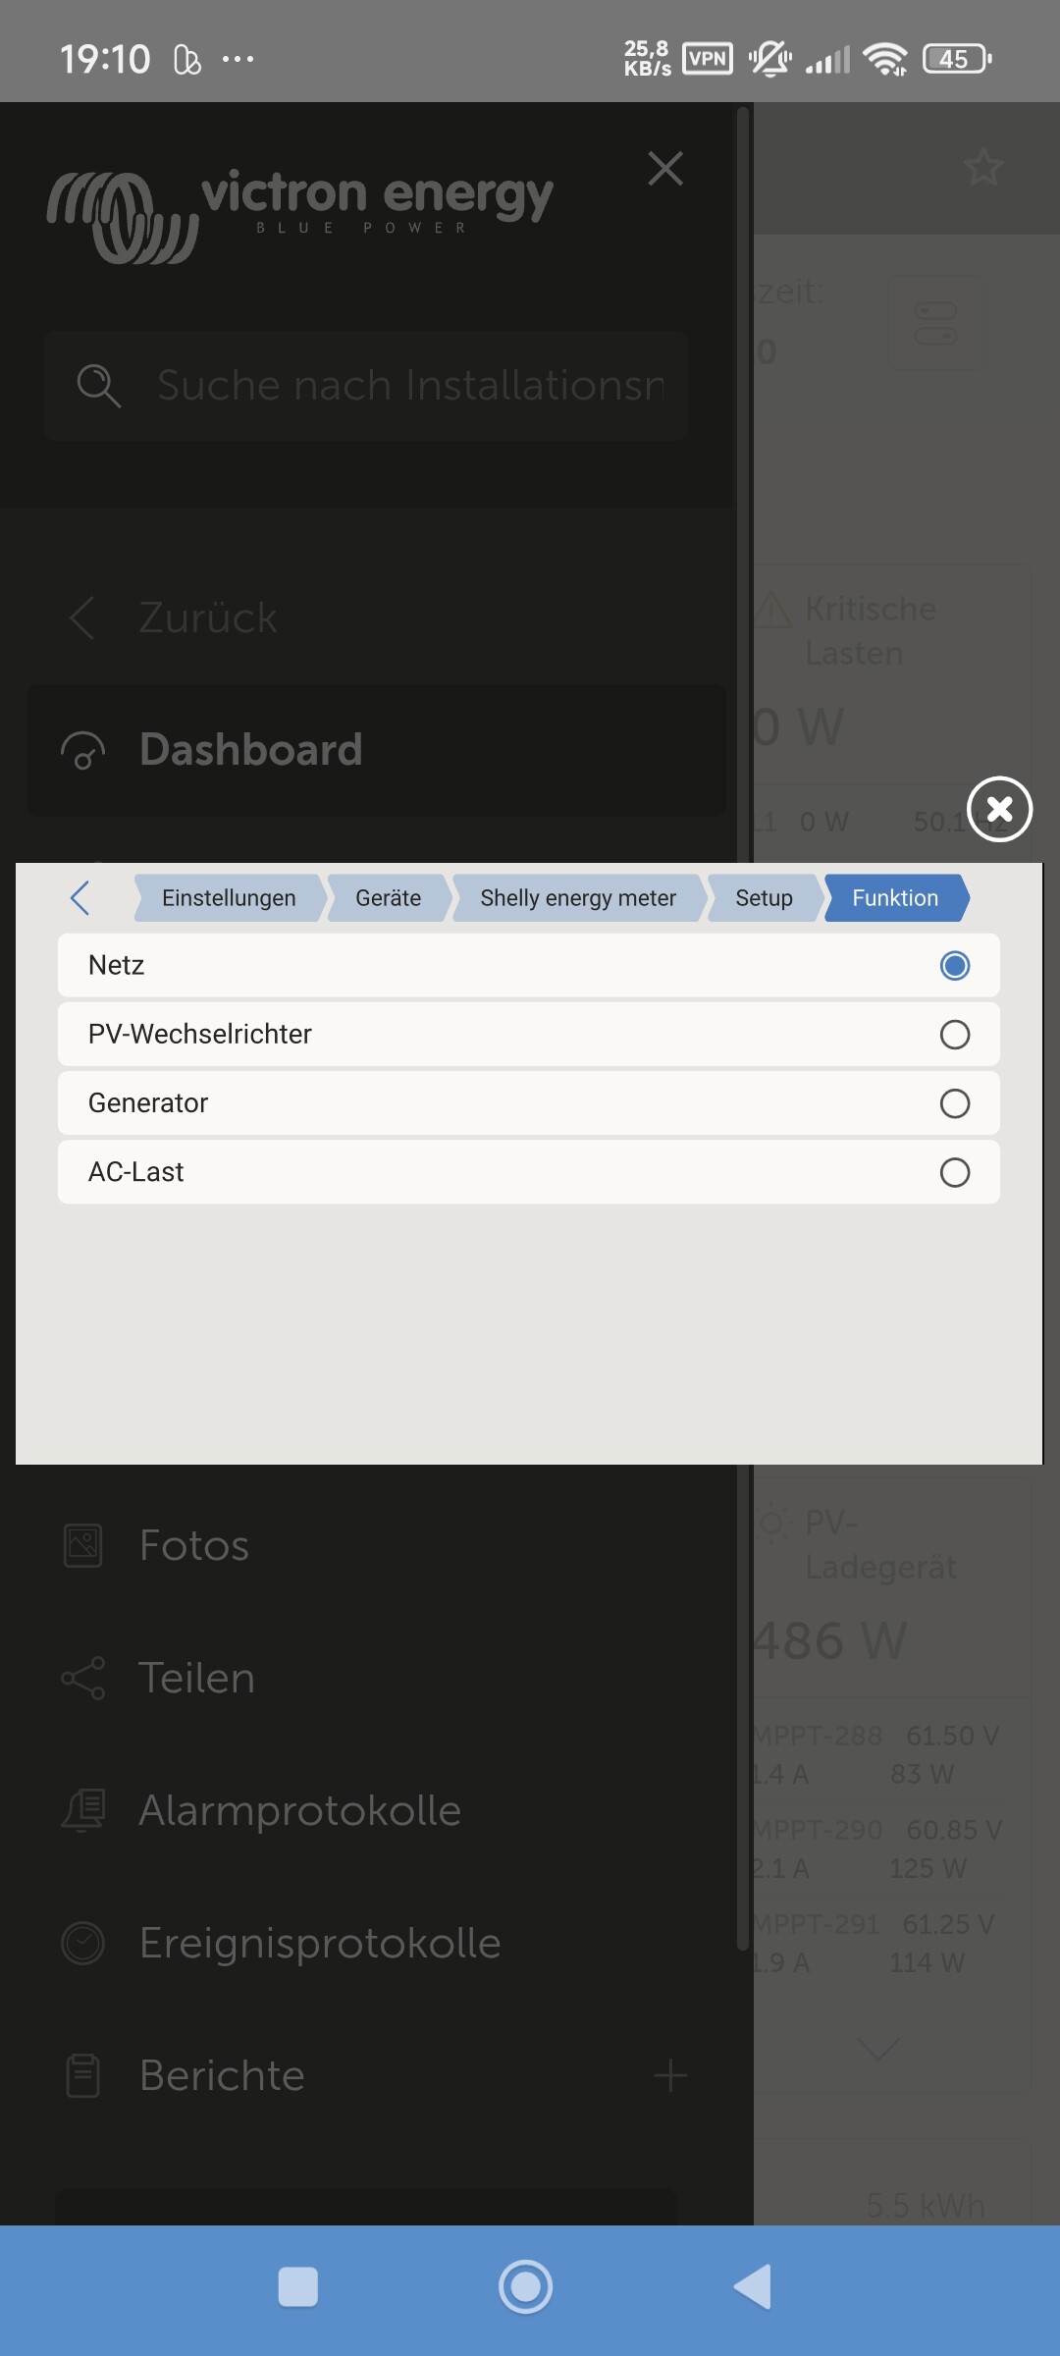Open the Fotos menu entry
This screenshot has height=2356, width=1060.
coord(193,1545)
